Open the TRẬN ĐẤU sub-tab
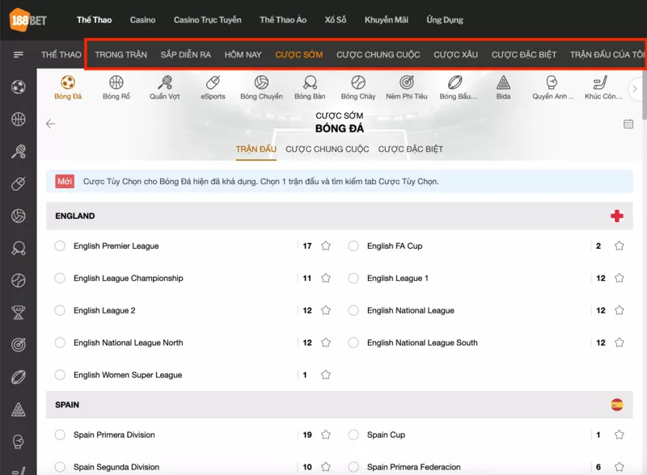Image resolution: width=647 pixels, height=475 pixels. 256,149
